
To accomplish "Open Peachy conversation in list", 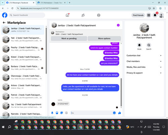I will tap(23, 49).
